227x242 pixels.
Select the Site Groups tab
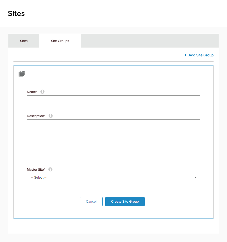60,41
